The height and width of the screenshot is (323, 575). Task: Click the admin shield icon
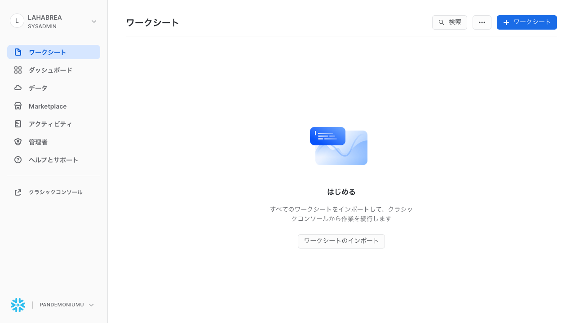pyautogui.click(x=18, y=142)
